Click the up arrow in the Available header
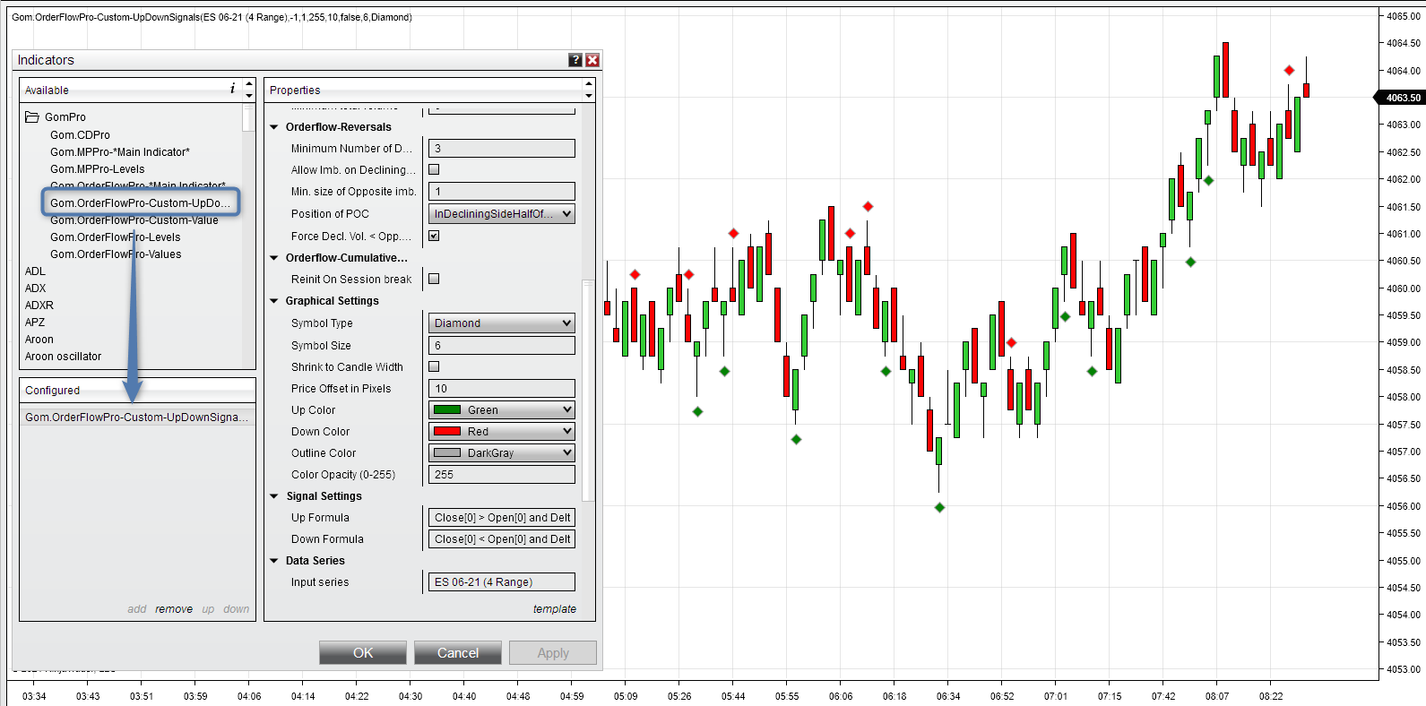1426x706 pixels. [x=249, y=84]
